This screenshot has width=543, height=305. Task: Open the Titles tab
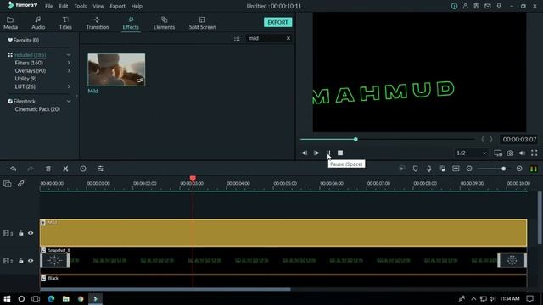tap(65, 23)
